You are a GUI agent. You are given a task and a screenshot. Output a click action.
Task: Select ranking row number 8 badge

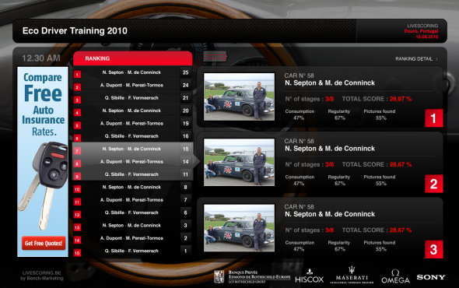(77, 163)
